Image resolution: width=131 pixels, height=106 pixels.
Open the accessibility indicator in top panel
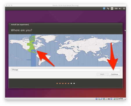click(x=104, y=8)
